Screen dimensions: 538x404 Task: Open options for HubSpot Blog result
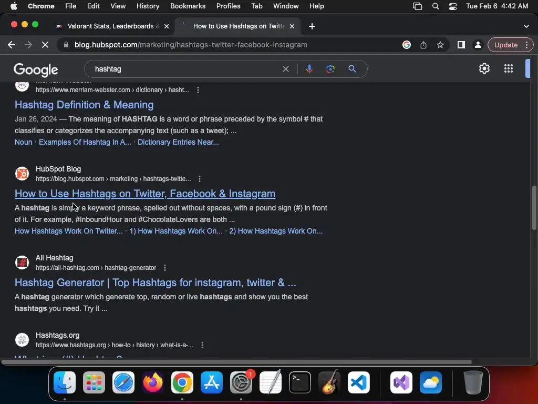click(x=199, y=179)
